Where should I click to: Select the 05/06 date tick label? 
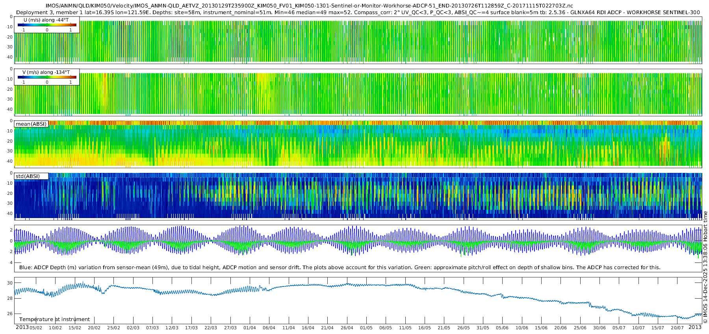(502, 328)
